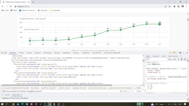Open Windows taskbar search

point(6,104)
